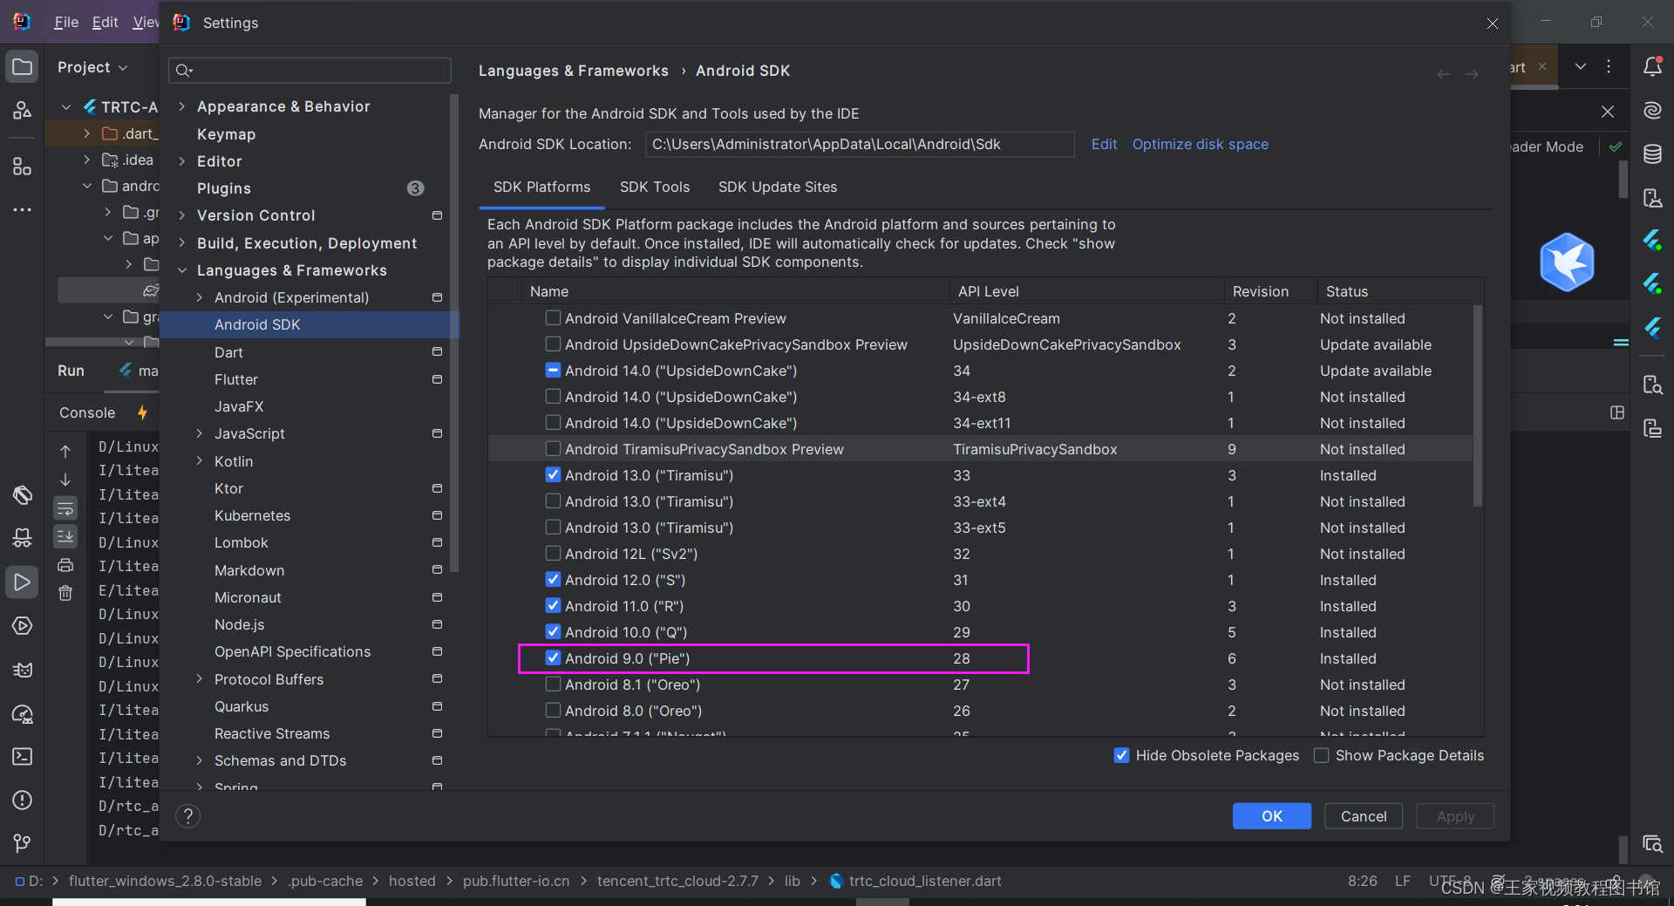The height and width of the screenshot is (906, 1674).
Task: Expand the Protocol Buffers section
Action: click(199, 679)
